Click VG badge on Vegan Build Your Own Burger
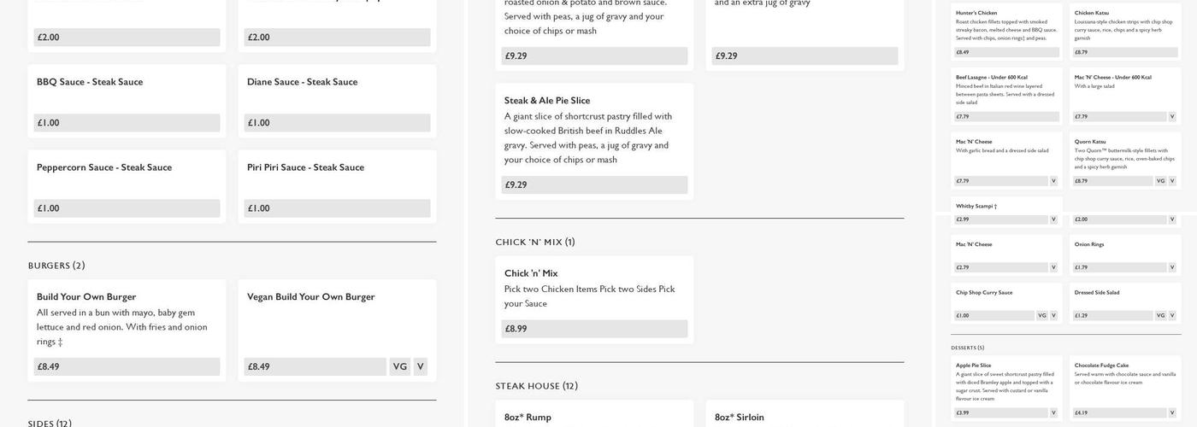Image resolution: width=1197 pixels, height=427 pixels. 399,366
